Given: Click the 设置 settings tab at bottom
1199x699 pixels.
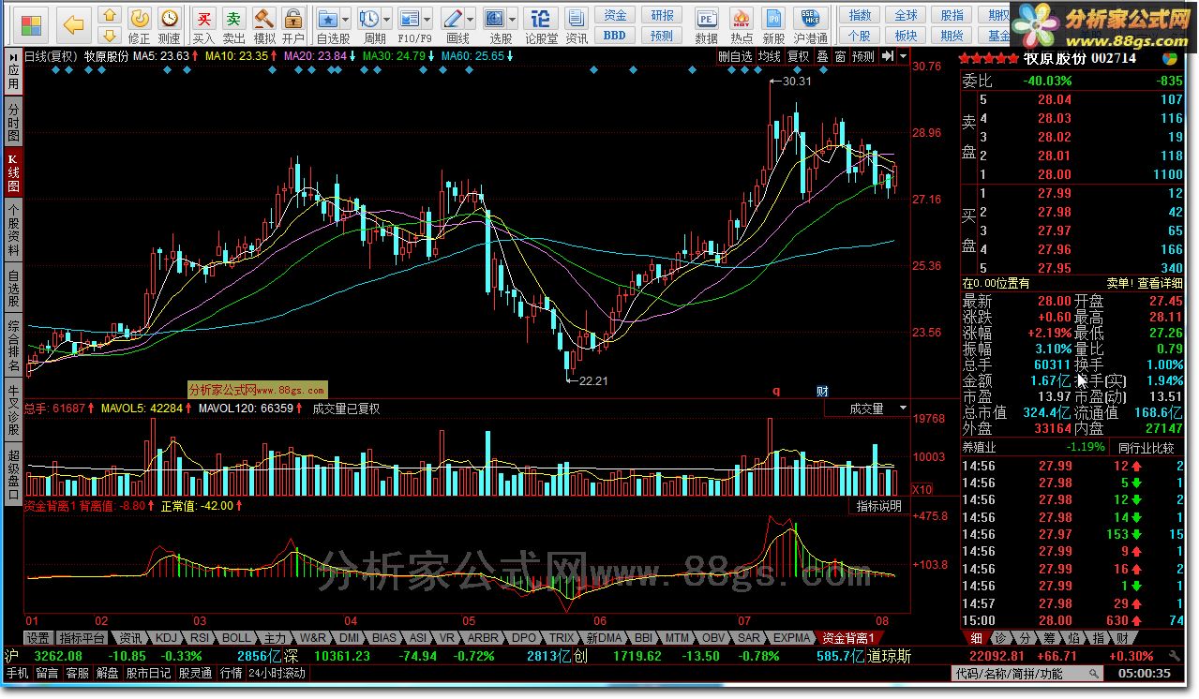Looking at the screenshot, I should pos(37,638).
